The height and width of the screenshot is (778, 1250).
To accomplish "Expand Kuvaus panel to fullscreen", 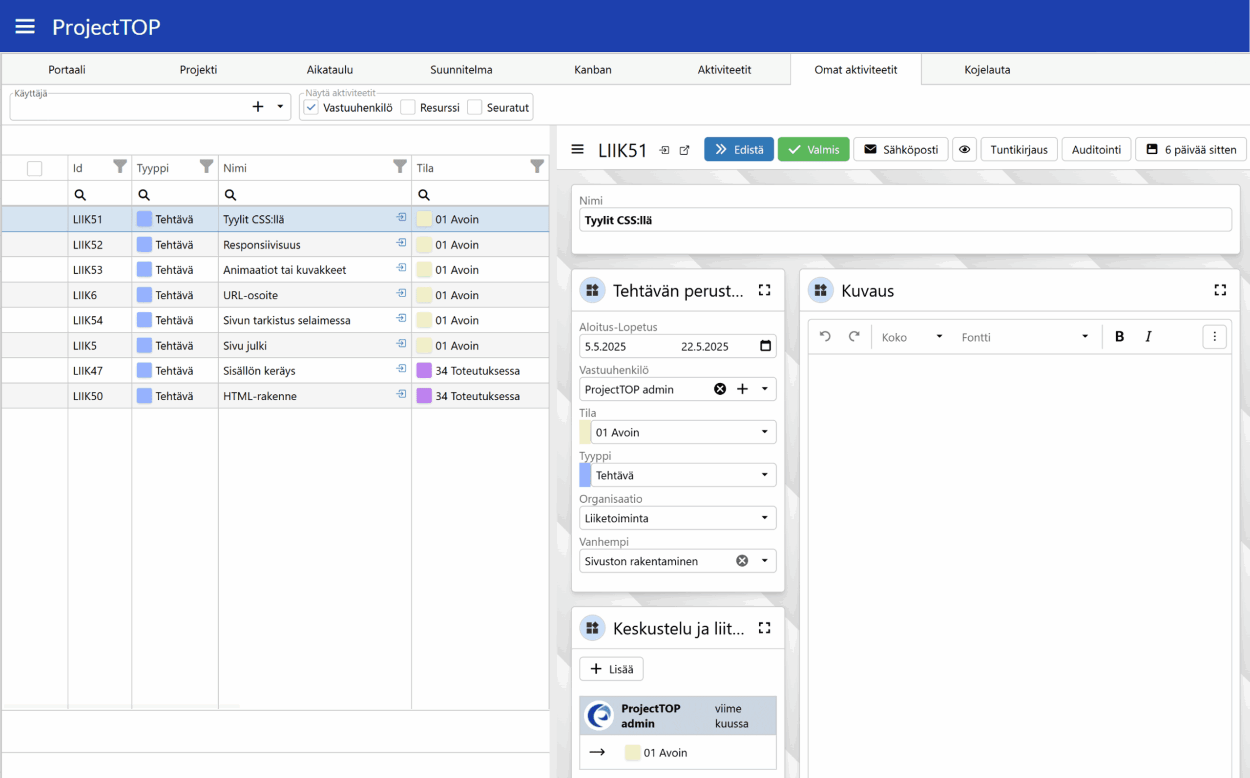I will pyautogui.click(x=1220, y=290).
